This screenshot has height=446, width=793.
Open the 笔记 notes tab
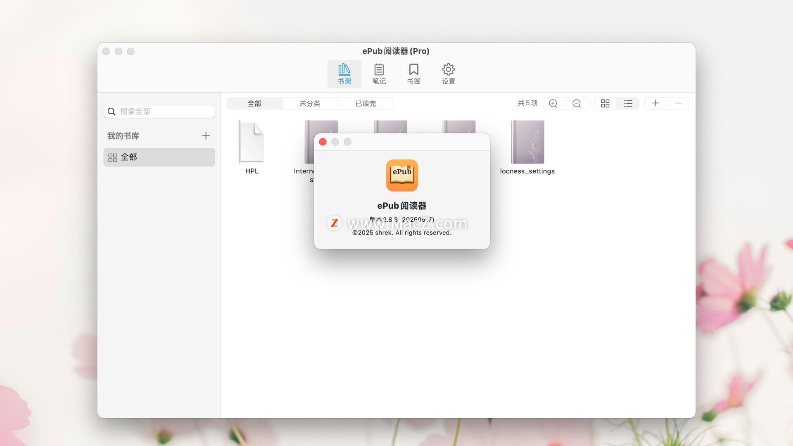point(379,74)
